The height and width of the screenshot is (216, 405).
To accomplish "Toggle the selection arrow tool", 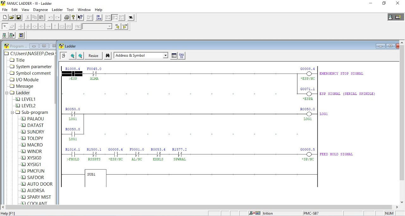I will [x=5, y=26].
